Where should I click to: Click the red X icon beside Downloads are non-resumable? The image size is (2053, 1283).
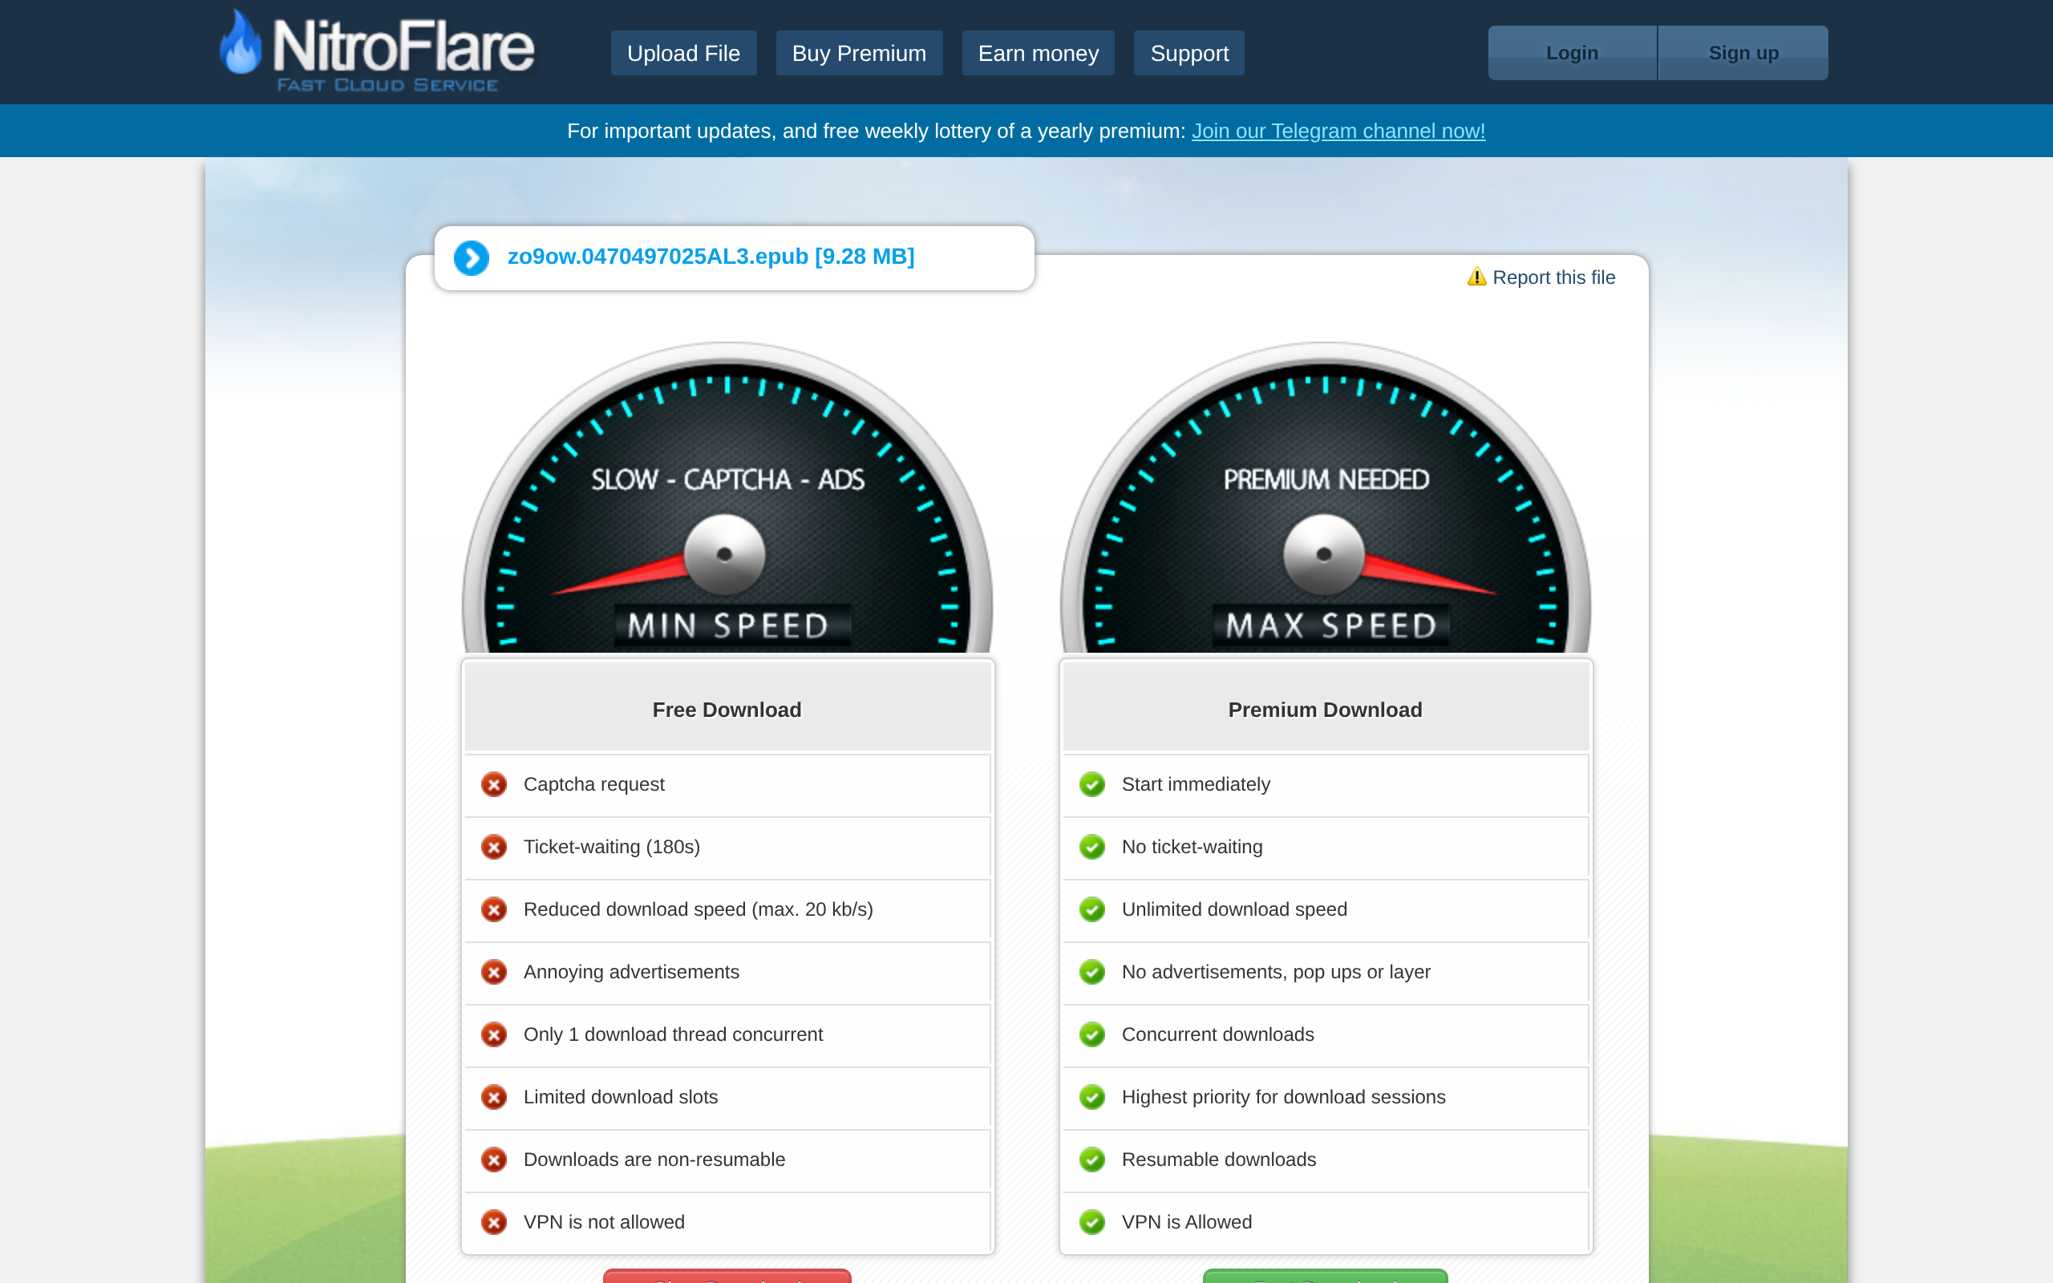pos(494,1160)
